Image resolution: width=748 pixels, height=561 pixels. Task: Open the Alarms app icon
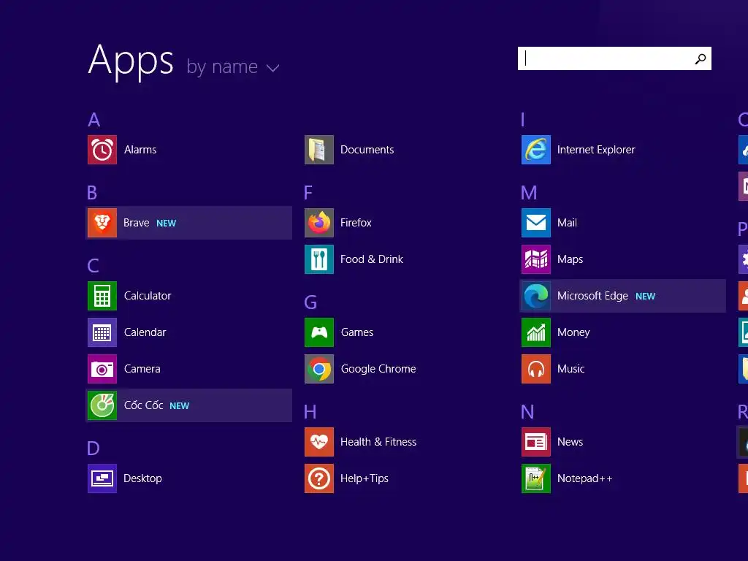pos(102,150)
